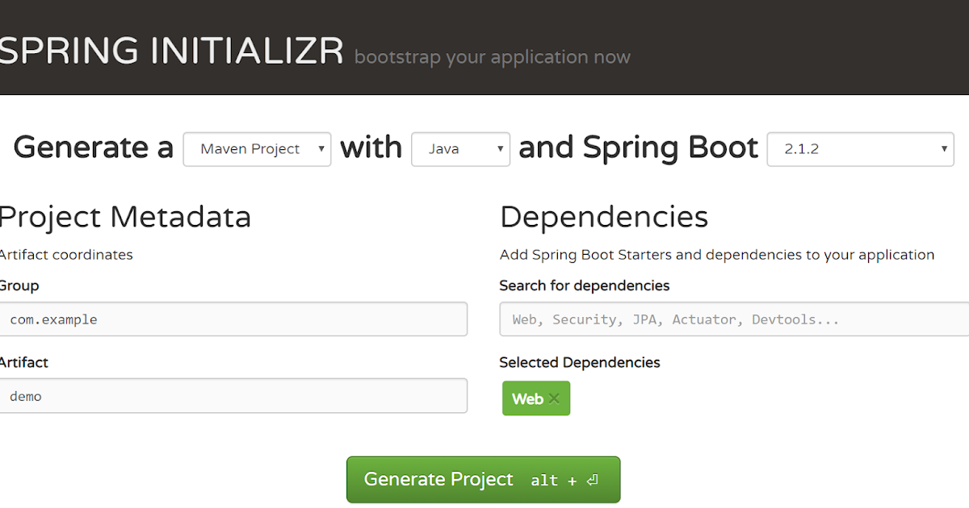
Task: Select the green Web dependency tag
Action: (x=529, y=398)
